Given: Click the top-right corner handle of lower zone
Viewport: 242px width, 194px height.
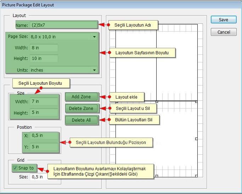Looking at the screenshot, I should coord(196,102).
